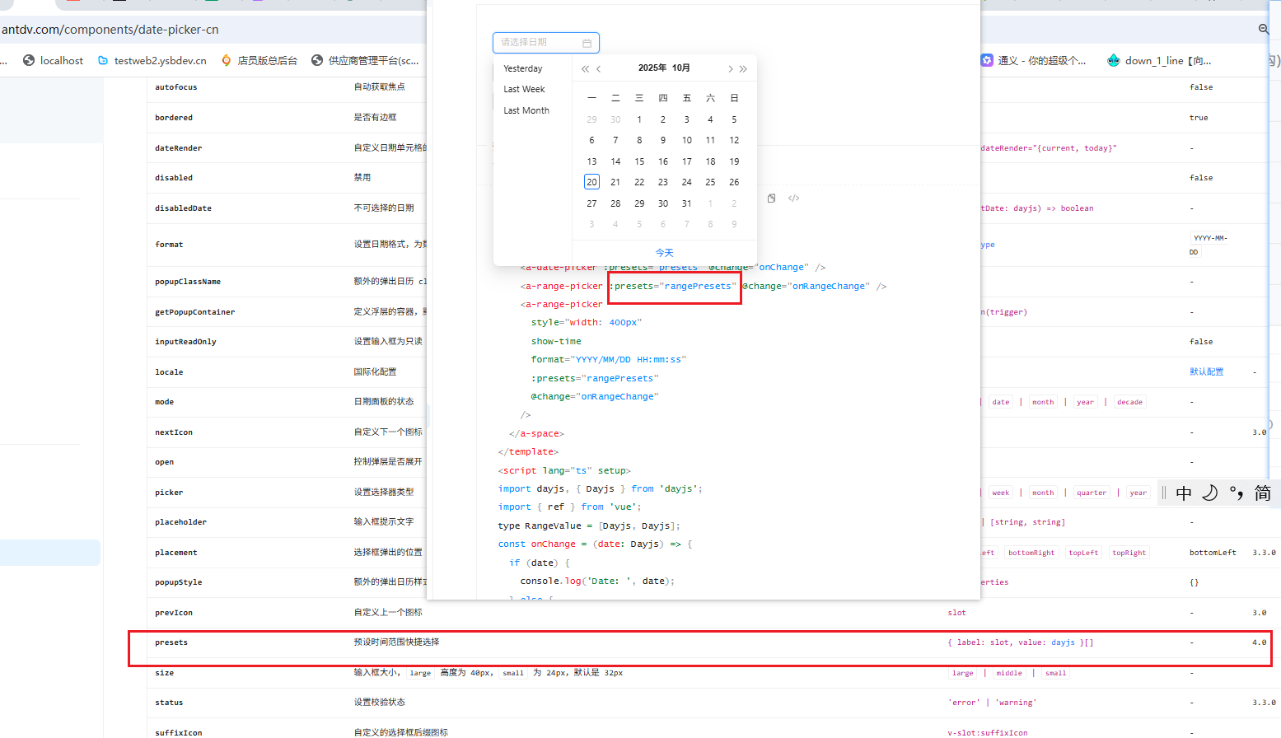Click the v-slot:suffixIcon type text

[988, 732]
